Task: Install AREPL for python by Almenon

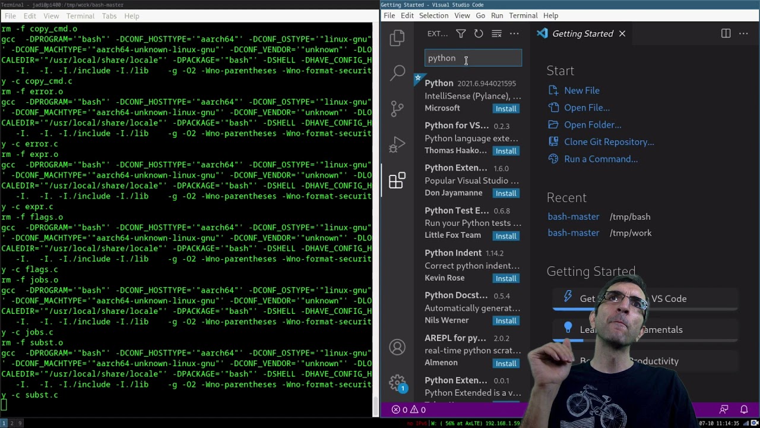Action: coord(506,363)
